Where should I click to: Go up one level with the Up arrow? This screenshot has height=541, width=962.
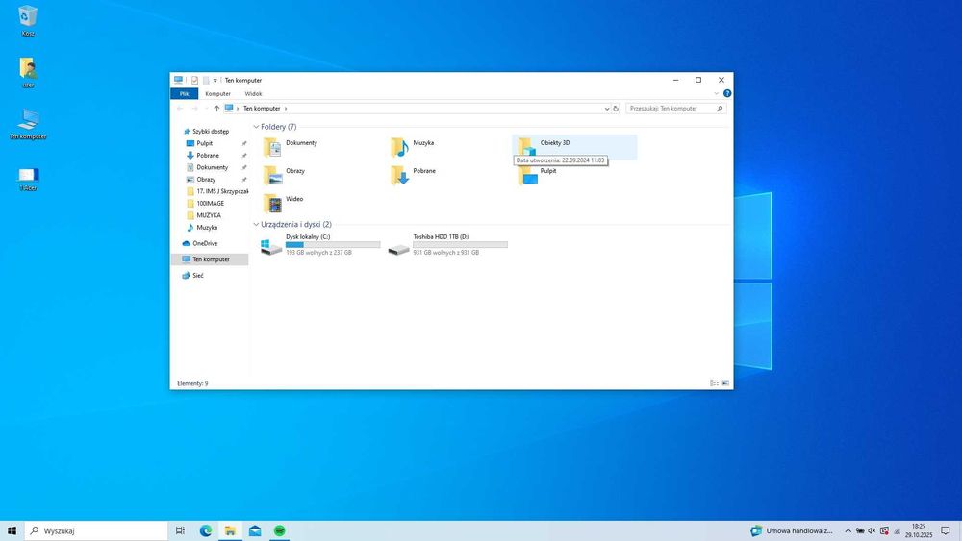click(x=216, y=109)
